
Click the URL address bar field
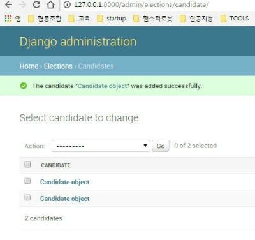[x=158, y=4]
